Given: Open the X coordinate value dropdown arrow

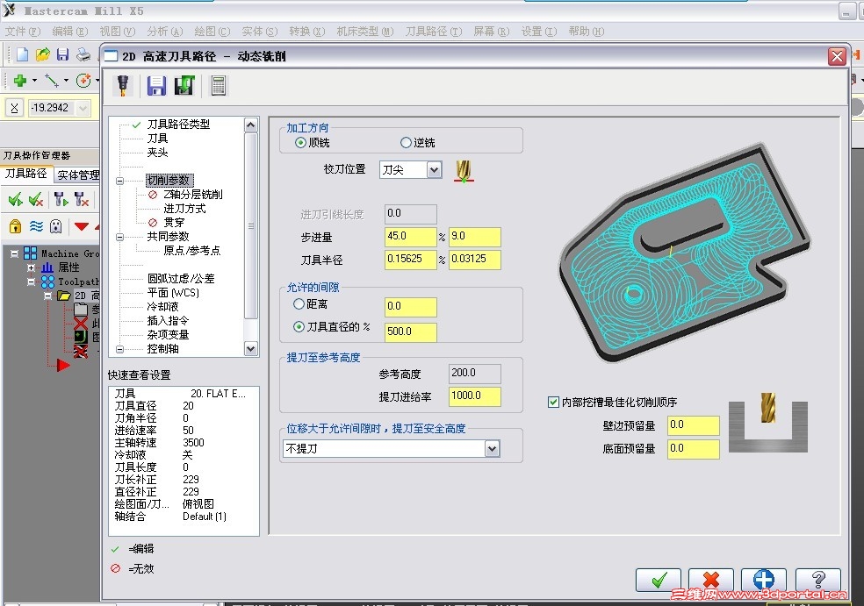Looking at the screenshot, I should (83, 108).
